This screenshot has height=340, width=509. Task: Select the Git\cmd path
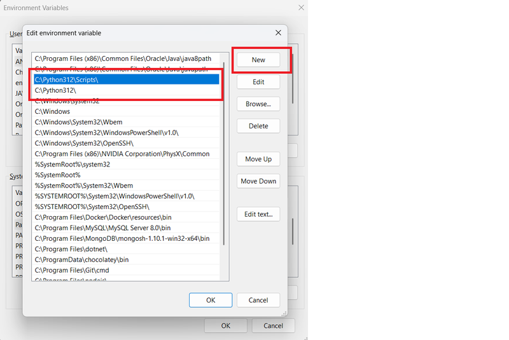click(x=127, y=270)
